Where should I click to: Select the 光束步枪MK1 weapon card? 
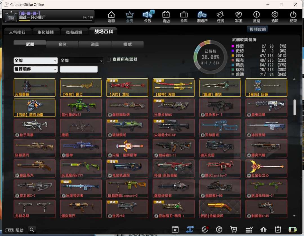click(173, 108)
